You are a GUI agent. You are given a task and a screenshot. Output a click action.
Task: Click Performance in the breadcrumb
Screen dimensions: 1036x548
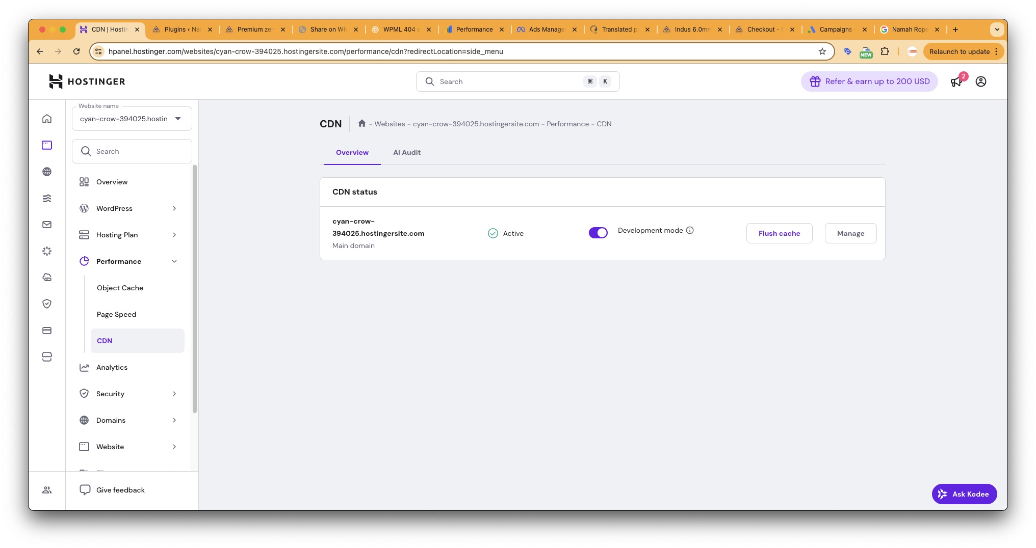tap(567, 124)
